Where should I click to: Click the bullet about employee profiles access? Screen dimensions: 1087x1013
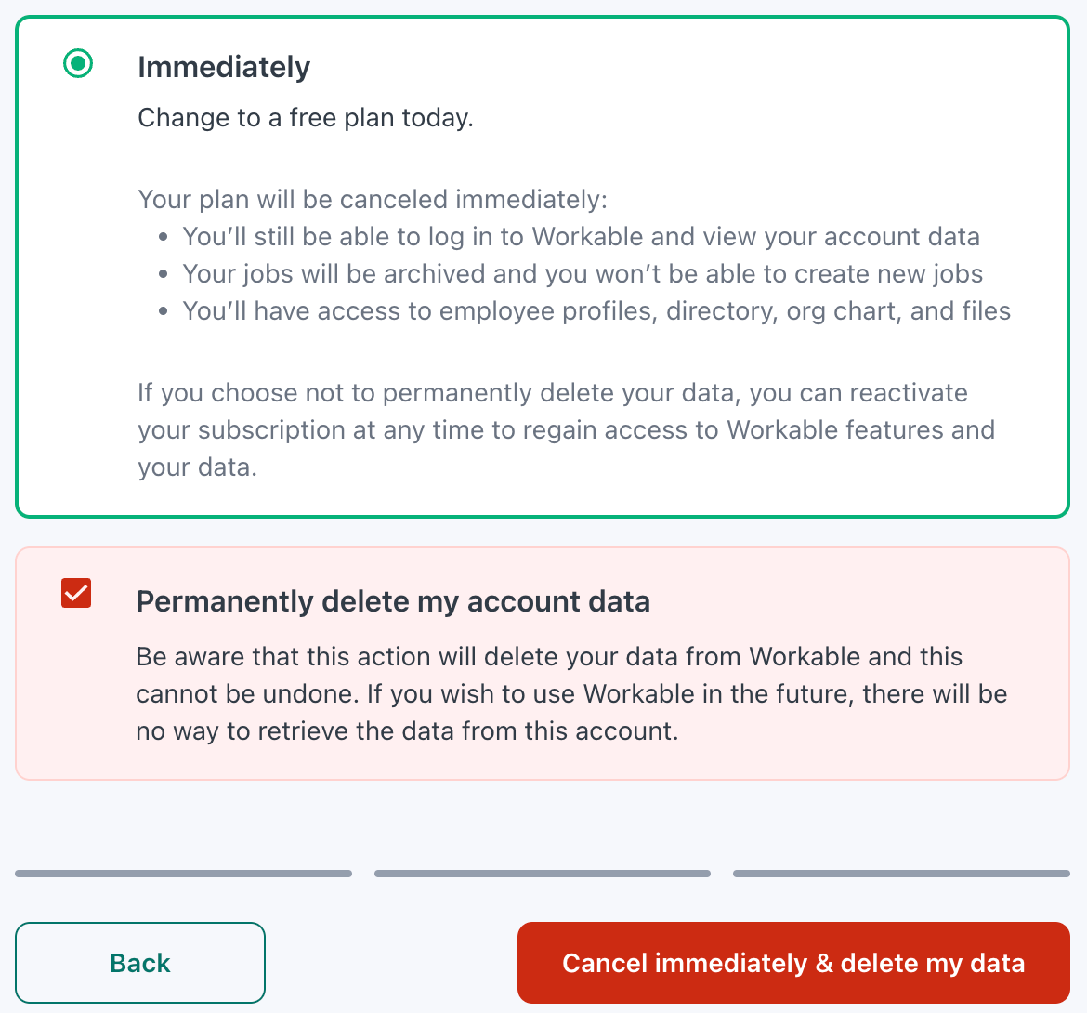(596, 311)
